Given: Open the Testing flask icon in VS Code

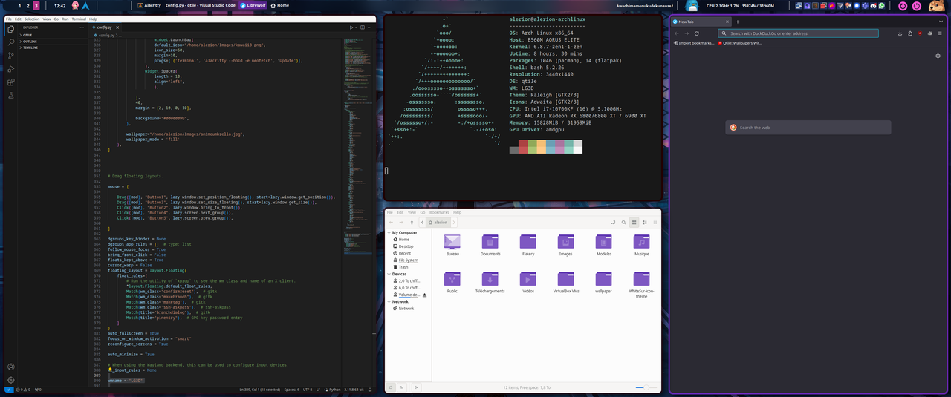Looking at the screenshot, I should tap(10, 96).
